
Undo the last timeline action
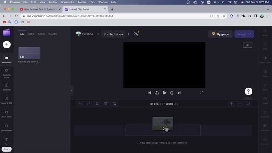[80, 104]
